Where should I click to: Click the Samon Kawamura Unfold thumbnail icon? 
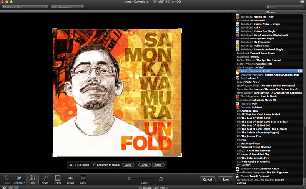click(238, 71)
